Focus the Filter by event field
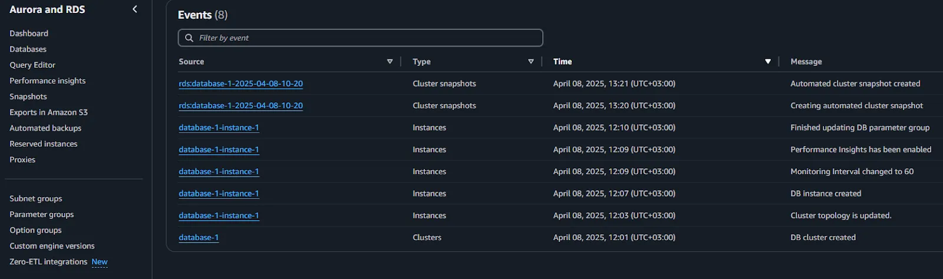The height and width of the screenshot is (279, 943). point(360,38)
